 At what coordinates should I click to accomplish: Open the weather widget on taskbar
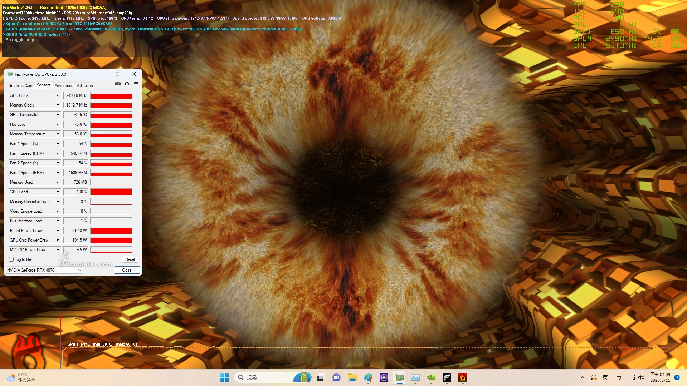point(21,377)
